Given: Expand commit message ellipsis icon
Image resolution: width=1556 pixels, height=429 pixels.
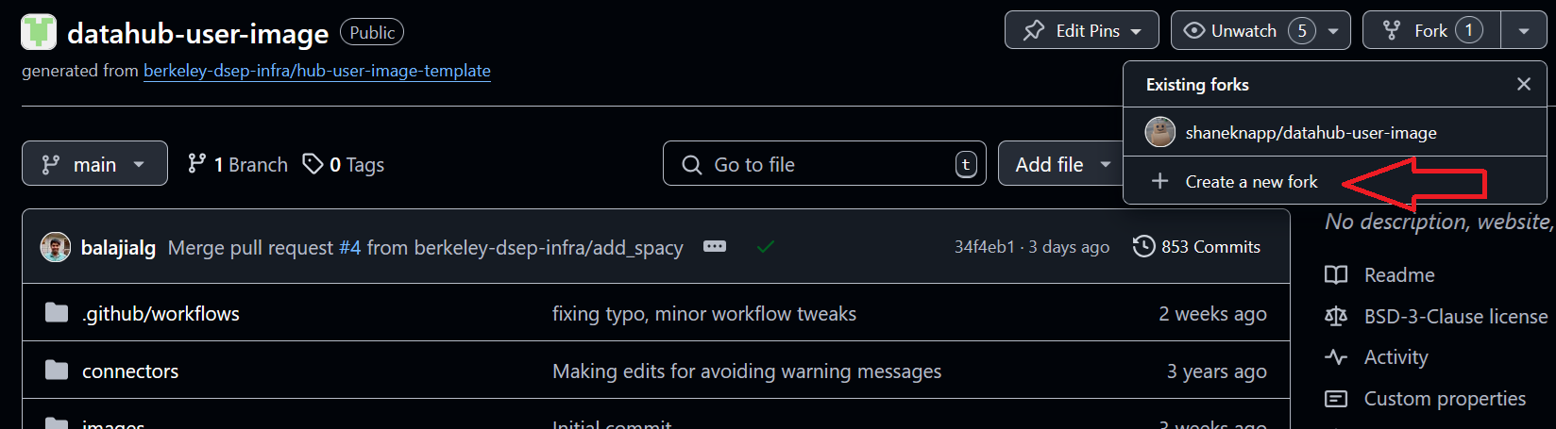Looking at the screenshot, I should click(715, 247).
